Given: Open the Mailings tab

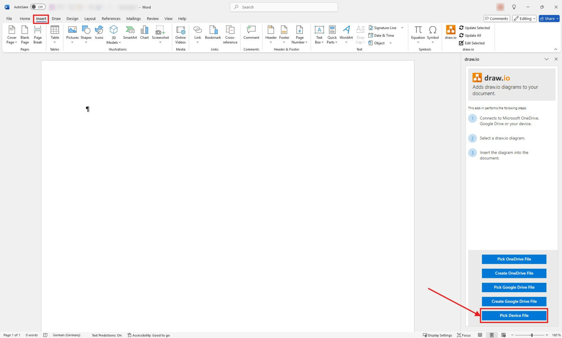Looking at the screenshot, I should pos(133,18).
